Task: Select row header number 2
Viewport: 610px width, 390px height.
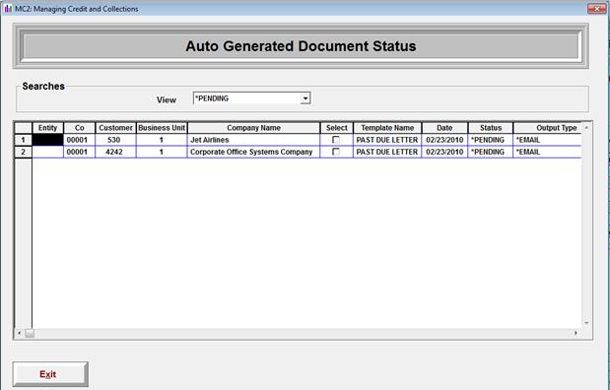Action: coord(23,152)
